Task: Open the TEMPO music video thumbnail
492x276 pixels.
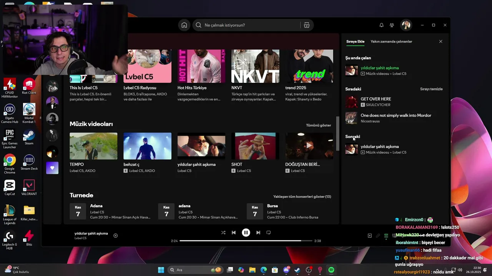Action: tap(93, 146)
